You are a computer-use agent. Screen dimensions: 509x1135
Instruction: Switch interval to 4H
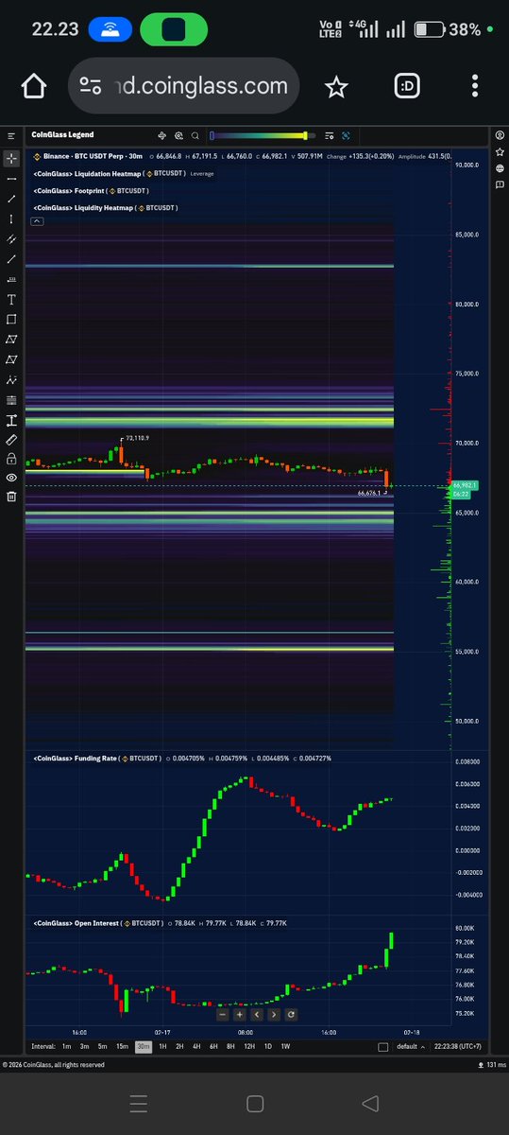(x=196, y=1047)
